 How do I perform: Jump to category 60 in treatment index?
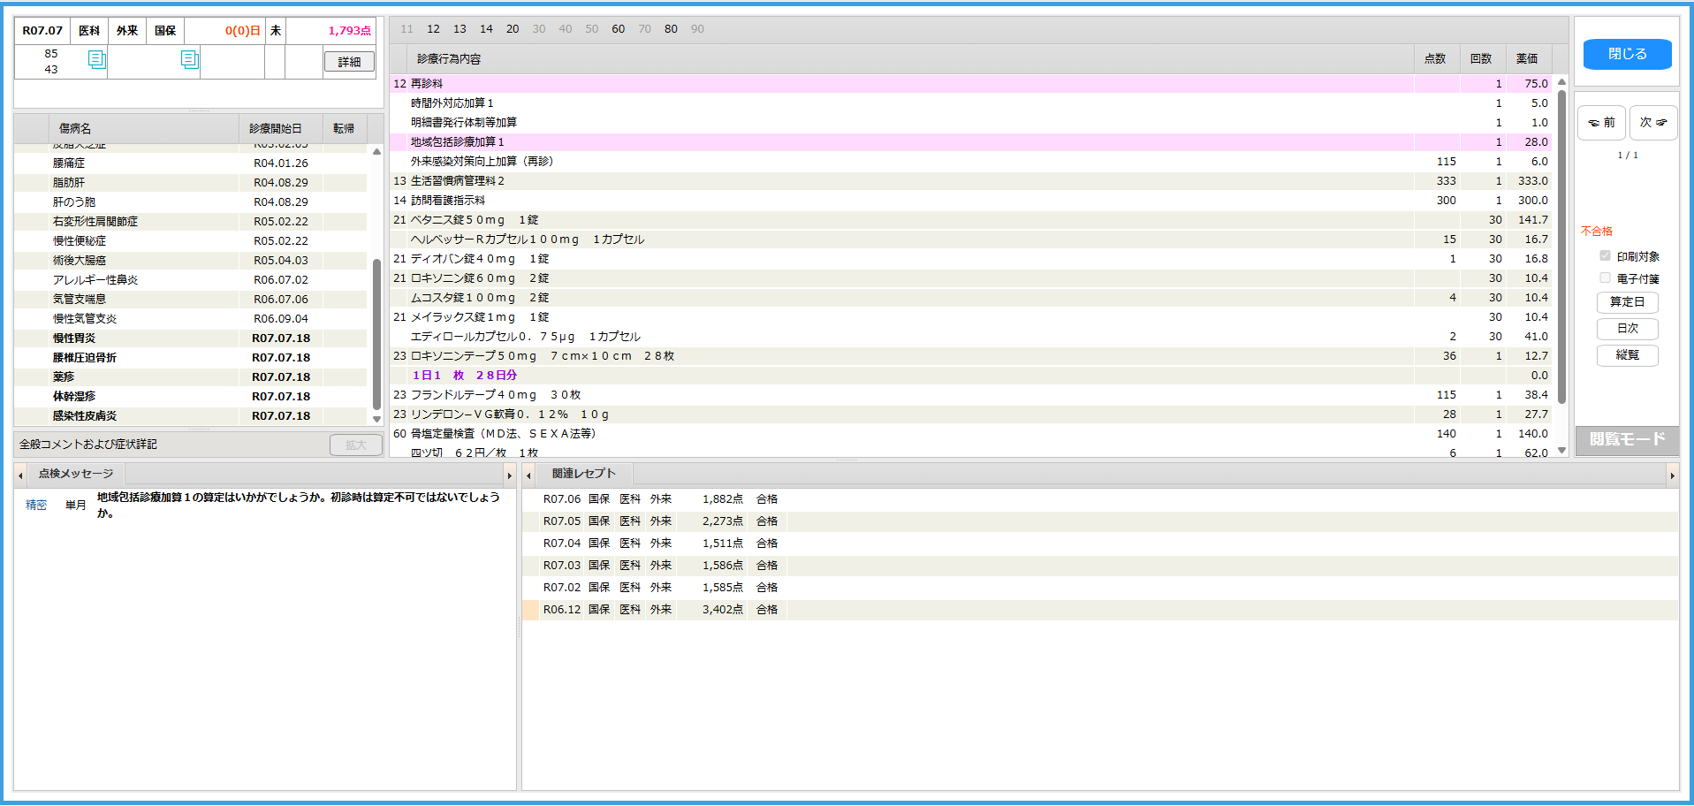tap(618, 29)
